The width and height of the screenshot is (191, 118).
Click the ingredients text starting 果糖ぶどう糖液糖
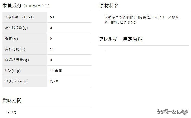142,20
